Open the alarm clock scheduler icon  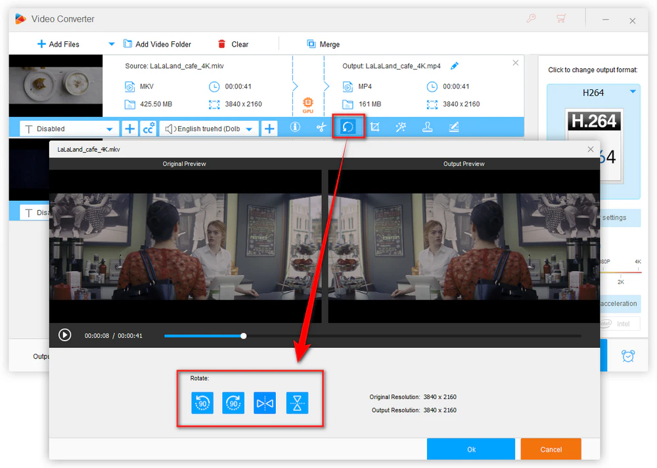click(x=627, y=356)
